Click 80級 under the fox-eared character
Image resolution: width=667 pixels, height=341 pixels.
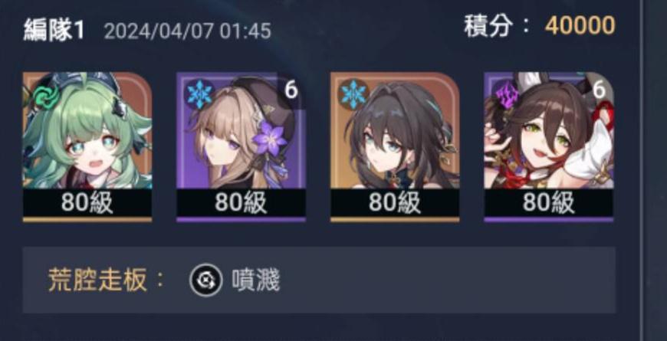click(x=549, y=203)
